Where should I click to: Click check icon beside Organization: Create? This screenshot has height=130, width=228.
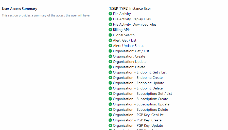(110, 56)
